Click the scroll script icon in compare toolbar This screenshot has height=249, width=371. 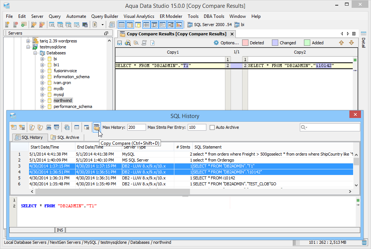[144, 43]
